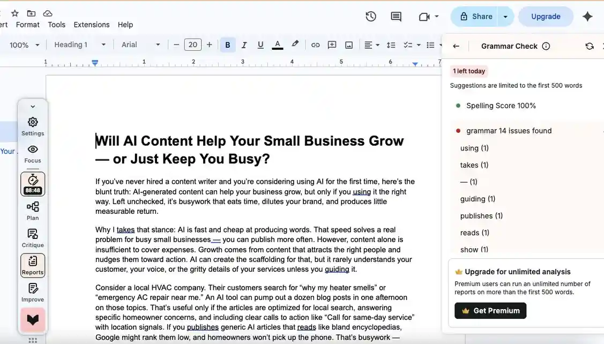The height and width of the screenshot is (344, 604).
Task: Open the Reports tool
Action: [33, 265]
